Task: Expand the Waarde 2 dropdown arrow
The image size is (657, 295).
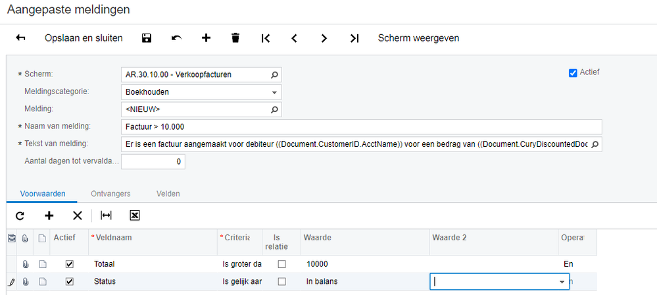Action: point(562,282)
